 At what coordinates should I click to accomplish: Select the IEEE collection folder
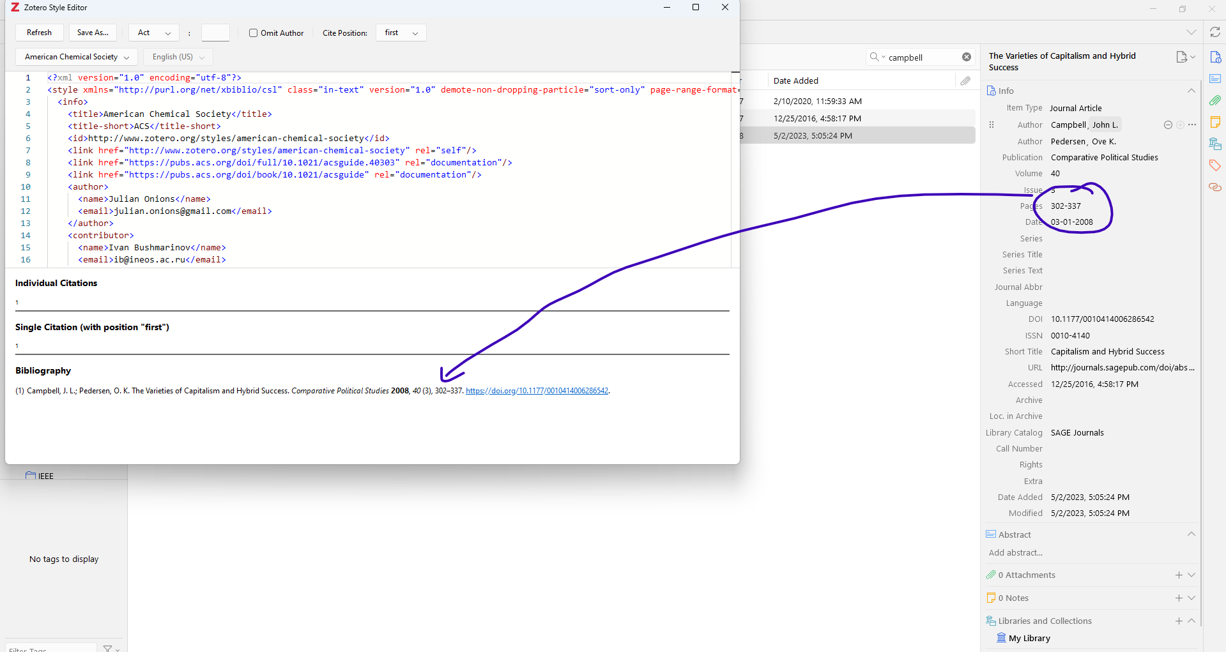click(40, 476)
